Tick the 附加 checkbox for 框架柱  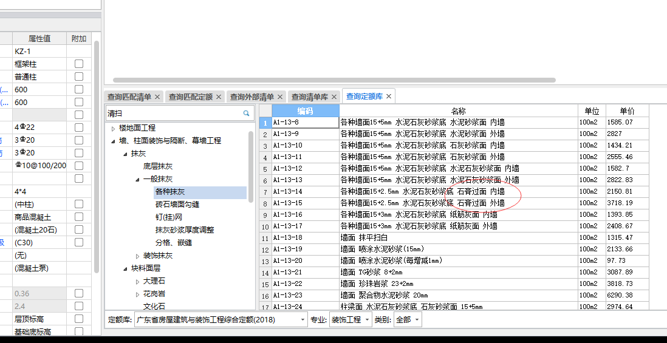click(79, 64)
